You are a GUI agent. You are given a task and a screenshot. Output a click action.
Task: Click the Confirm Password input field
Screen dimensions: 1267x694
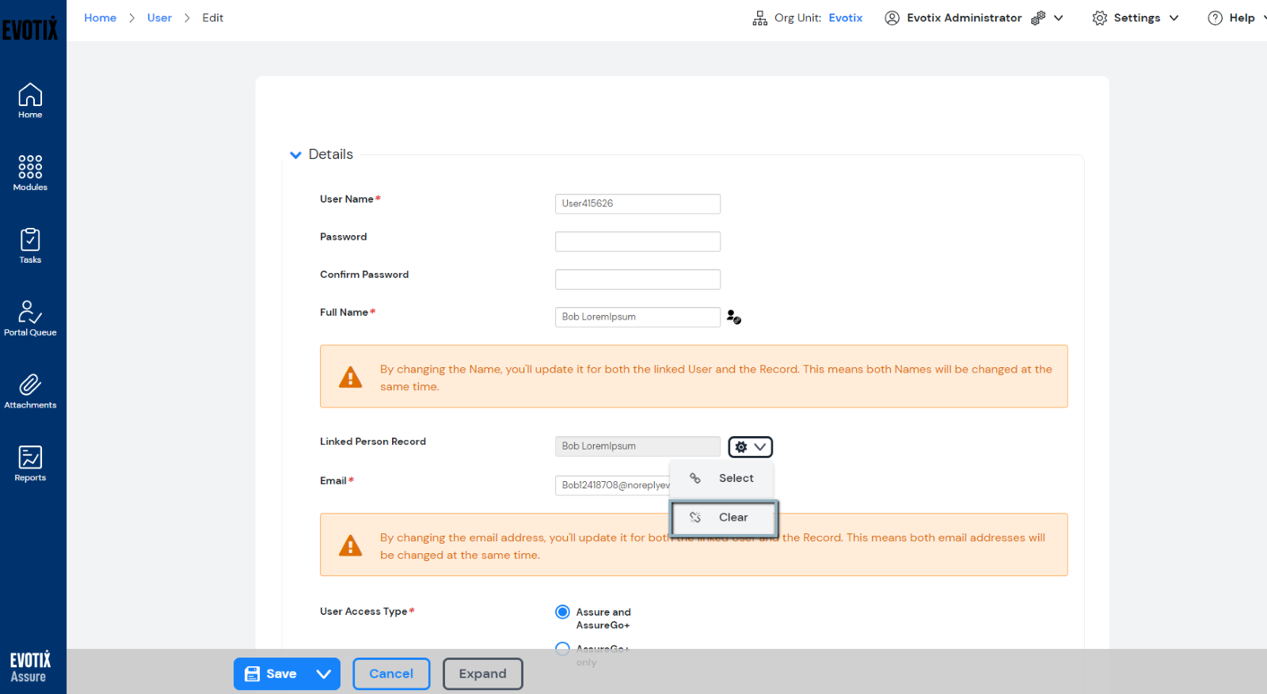point(637,279)
